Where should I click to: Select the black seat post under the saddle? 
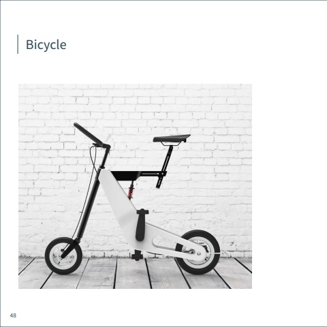[166, 167]
